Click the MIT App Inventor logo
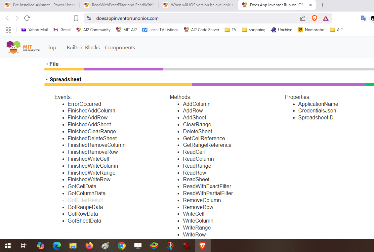This screenshot has height=252, width=374. [x=23, y=47]
